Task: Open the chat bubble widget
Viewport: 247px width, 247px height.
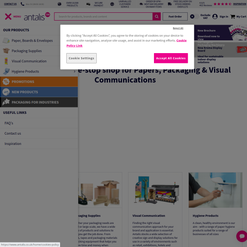Action: point(241,236)
